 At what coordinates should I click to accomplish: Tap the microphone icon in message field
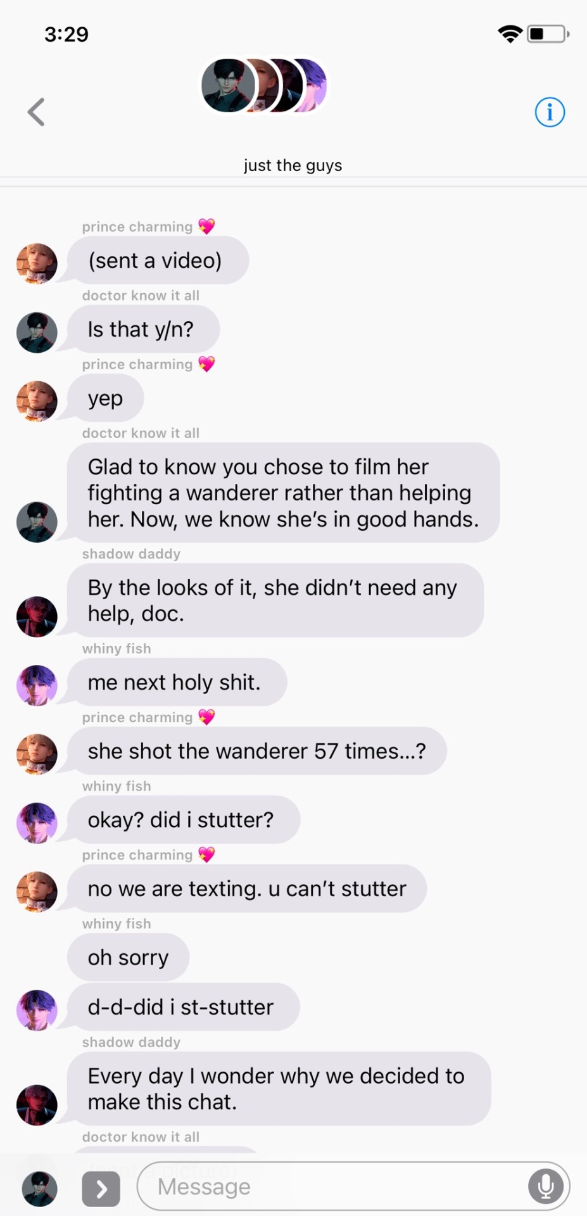[x=546, y=1186]
